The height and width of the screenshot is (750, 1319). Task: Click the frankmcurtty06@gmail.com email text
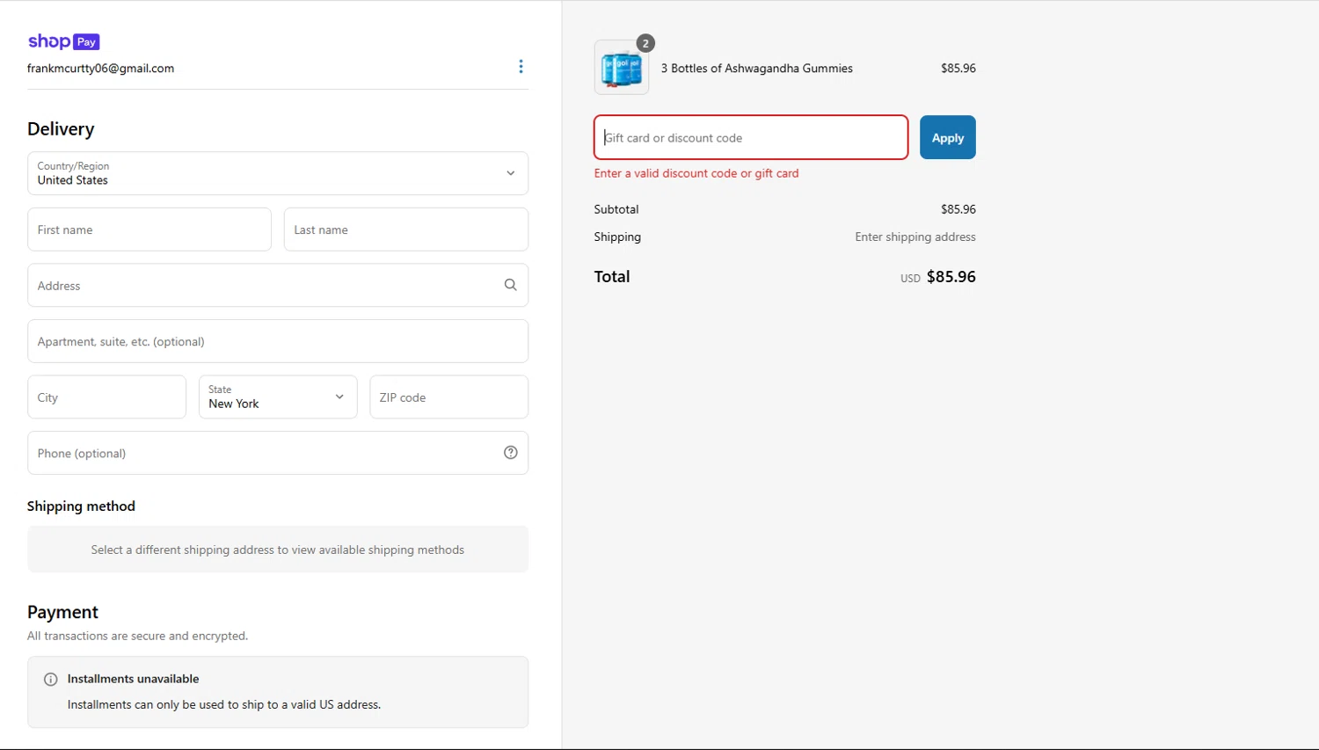[100, 69]
